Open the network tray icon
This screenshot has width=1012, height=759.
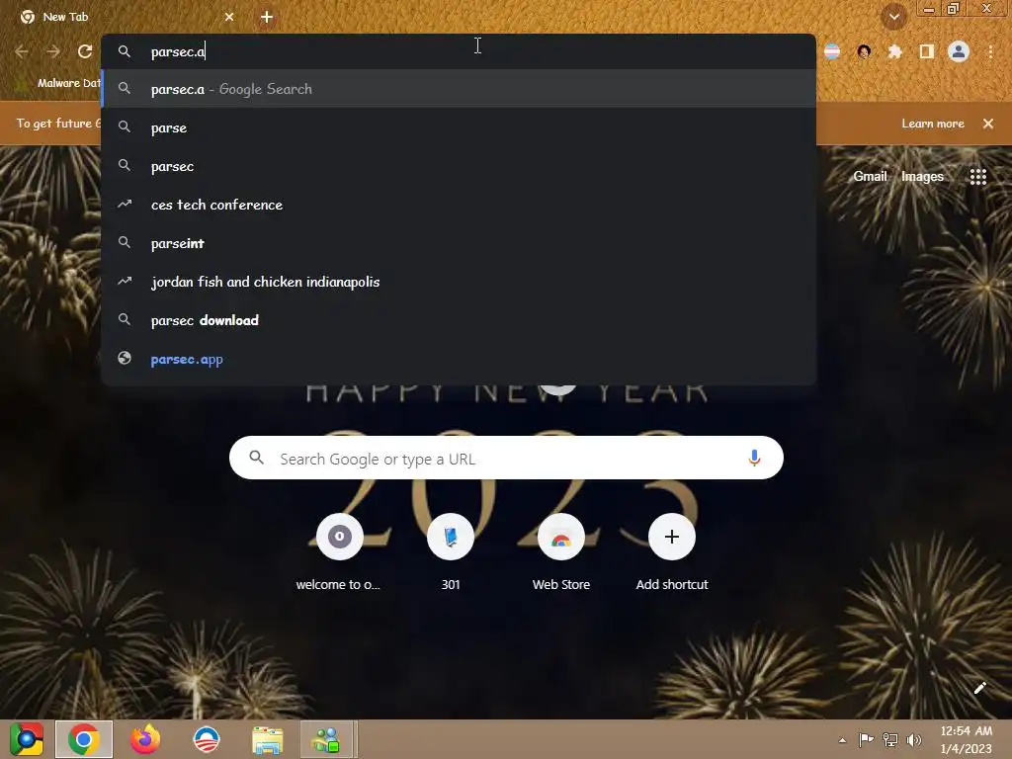coord(890,740)
